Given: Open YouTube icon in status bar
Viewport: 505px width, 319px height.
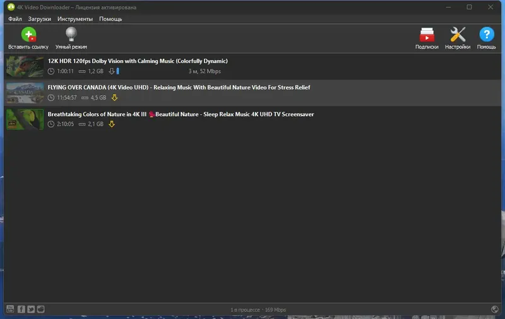Looking at the screenshot, I should click(10, 309).
